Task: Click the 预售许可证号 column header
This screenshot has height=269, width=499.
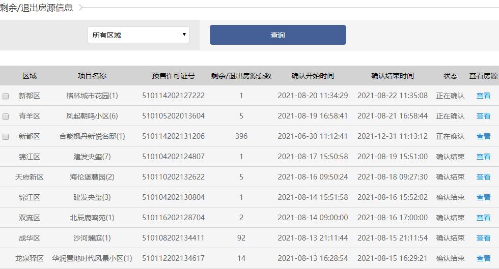Action: click(173, 76)
